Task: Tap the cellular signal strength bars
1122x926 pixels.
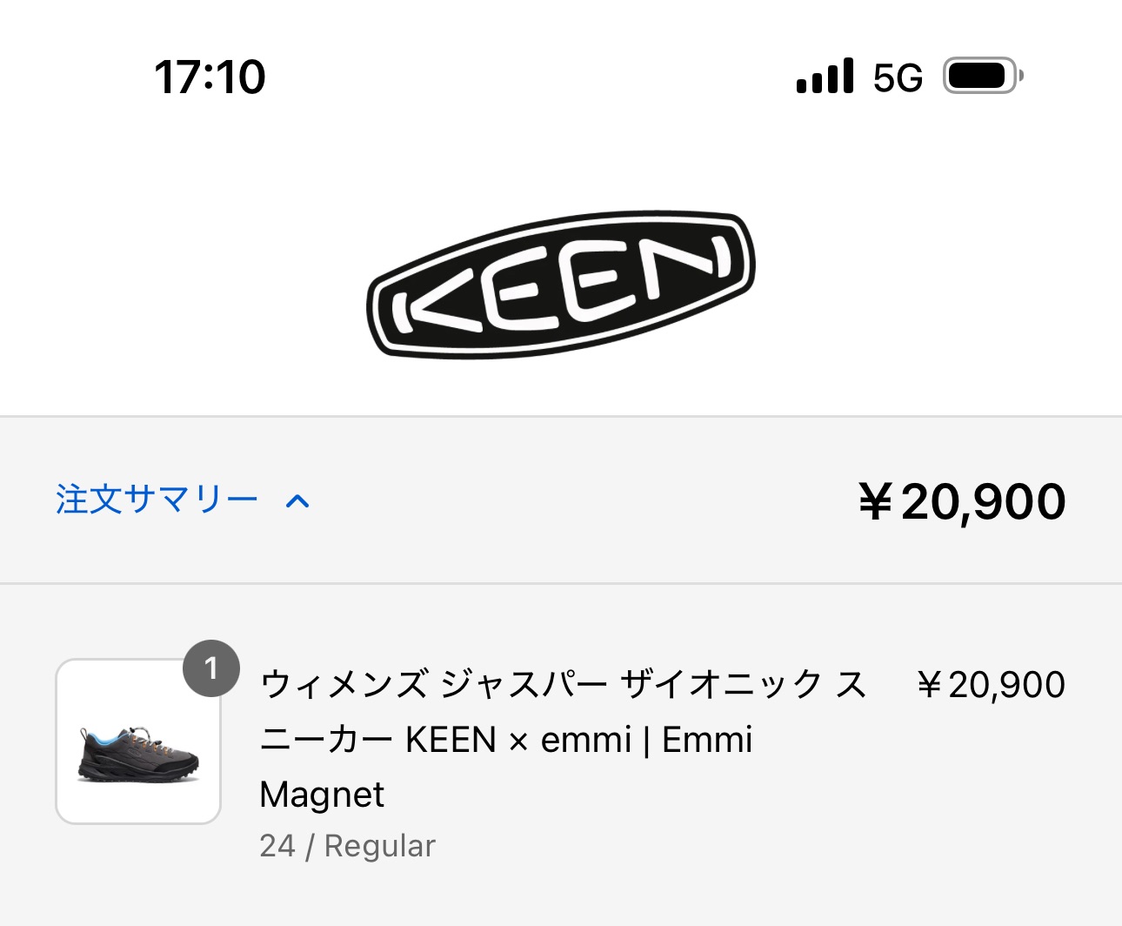Action: tap(823, 77)
